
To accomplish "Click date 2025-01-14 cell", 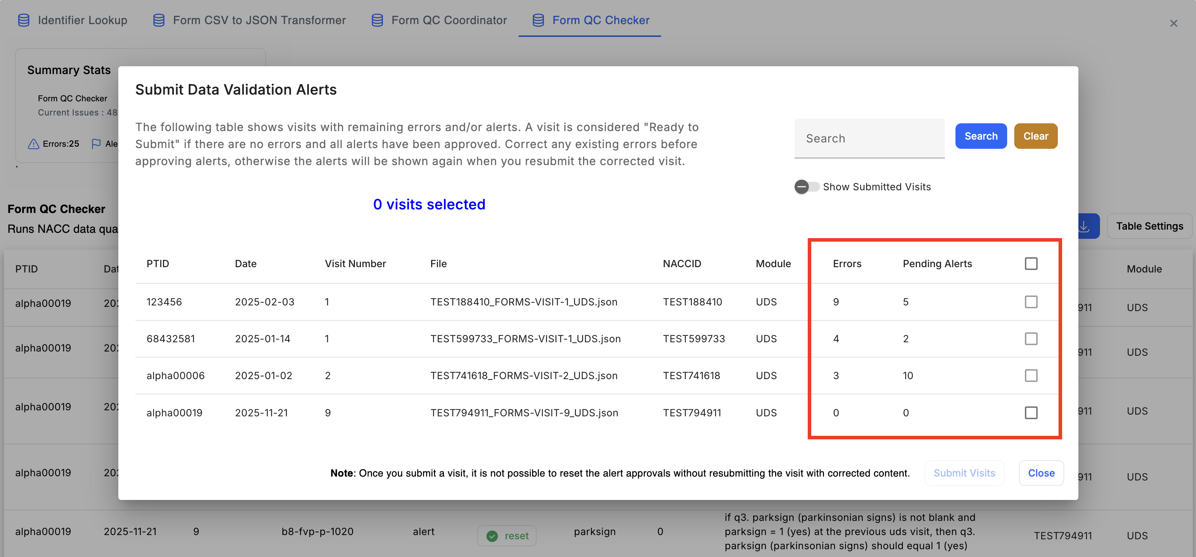I will 262,339.
